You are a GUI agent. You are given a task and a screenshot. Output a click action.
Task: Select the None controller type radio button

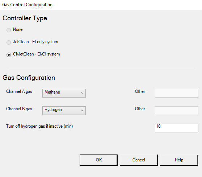tap(9, 30)
